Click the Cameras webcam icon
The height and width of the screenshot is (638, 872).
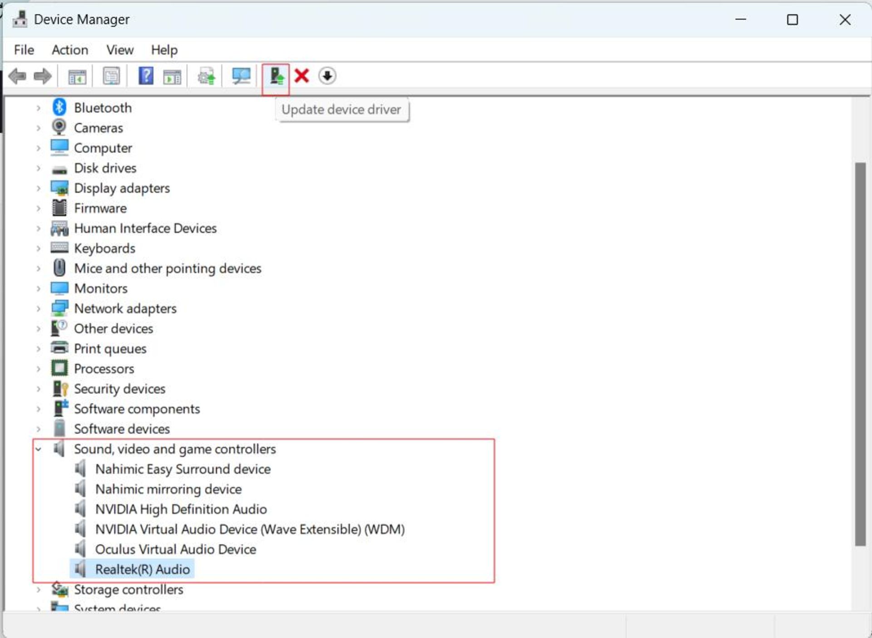point(59,128)
